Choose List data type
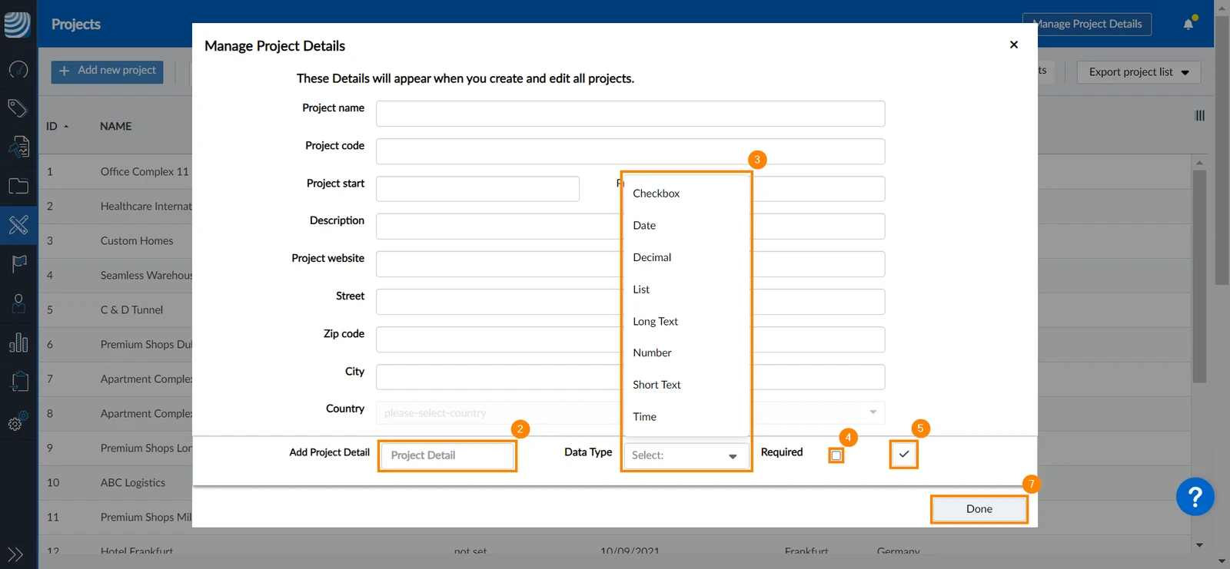This screenshot has width=1230, height=569. click(x=686, y=289)
